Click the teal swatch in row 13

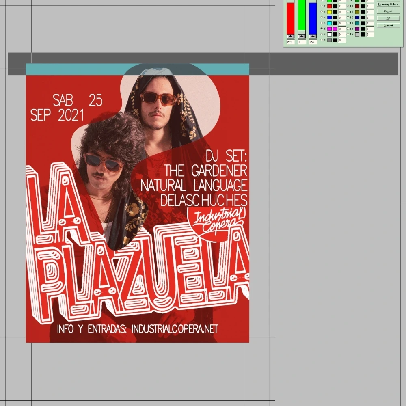point(357,23)
